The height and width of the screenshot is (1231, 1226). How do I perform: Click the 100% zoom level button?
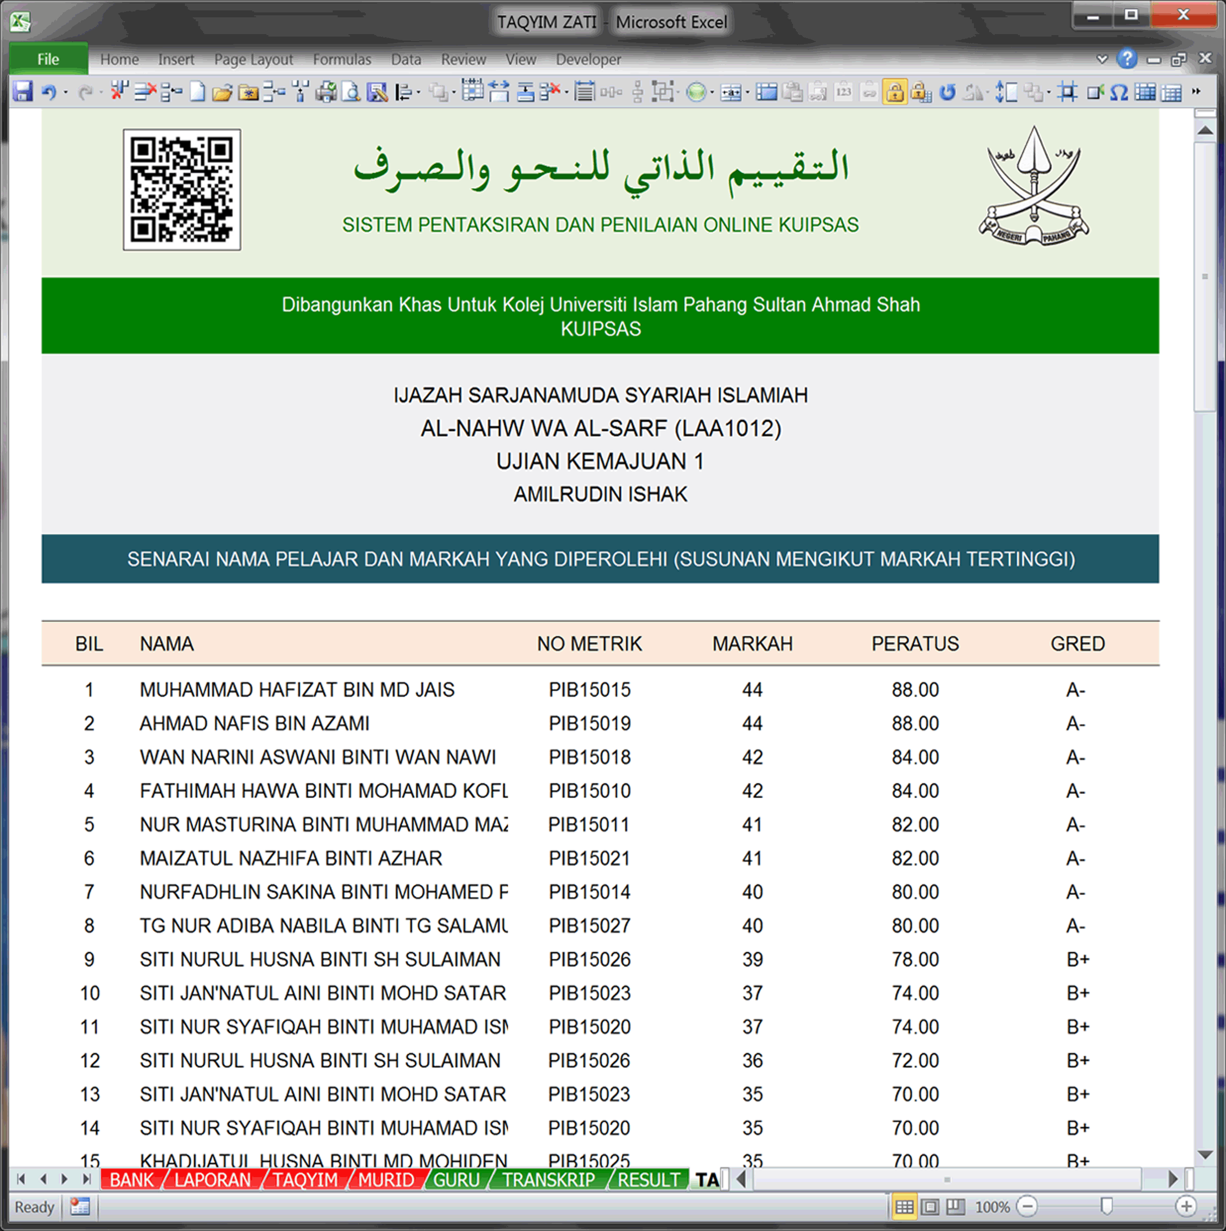point(992,1207)
